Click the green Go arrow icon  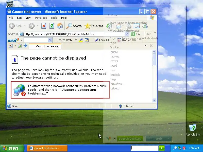pos(133,34)
